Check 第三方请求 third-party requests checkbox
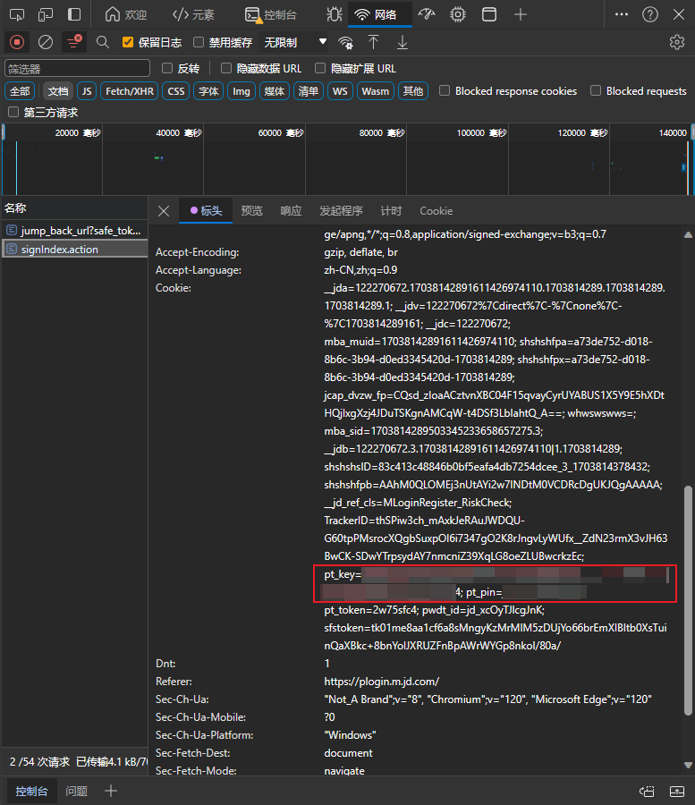The height and width of the screenshot is (805, 695). click(x=13, y=112)
